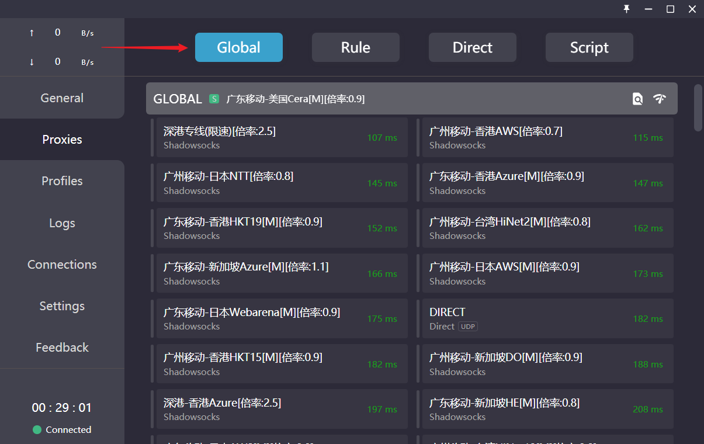Click the search proxy icon in GLOBAL header

click(x=637, y=99)
